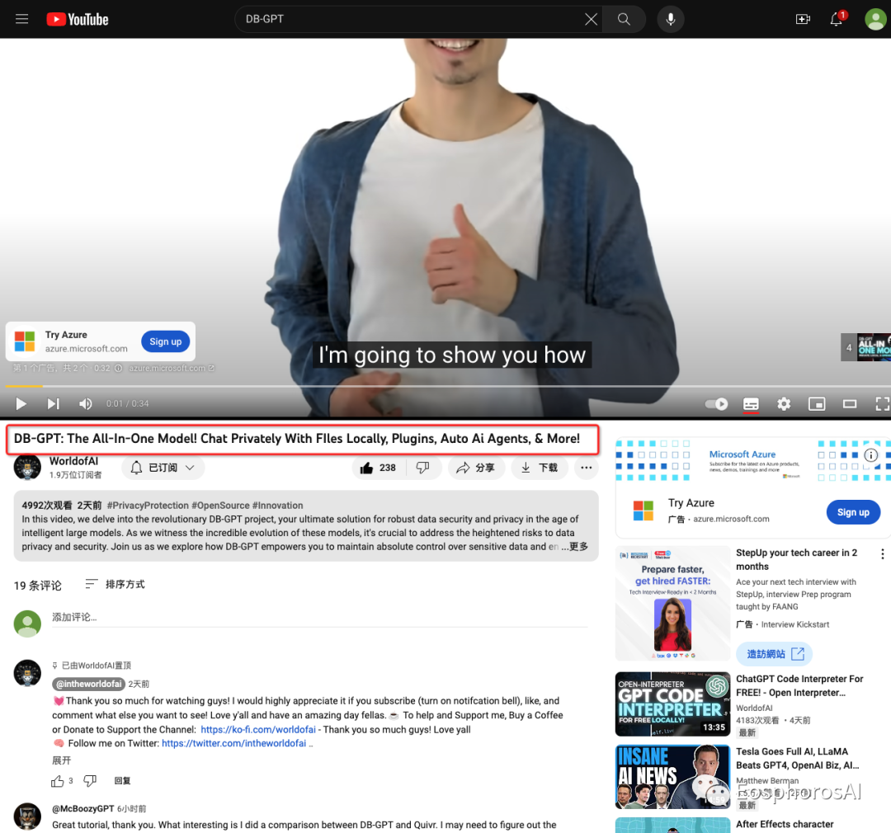Open the account avatar menu
Screen dimensions: 891x833
(x=875, y=19)
